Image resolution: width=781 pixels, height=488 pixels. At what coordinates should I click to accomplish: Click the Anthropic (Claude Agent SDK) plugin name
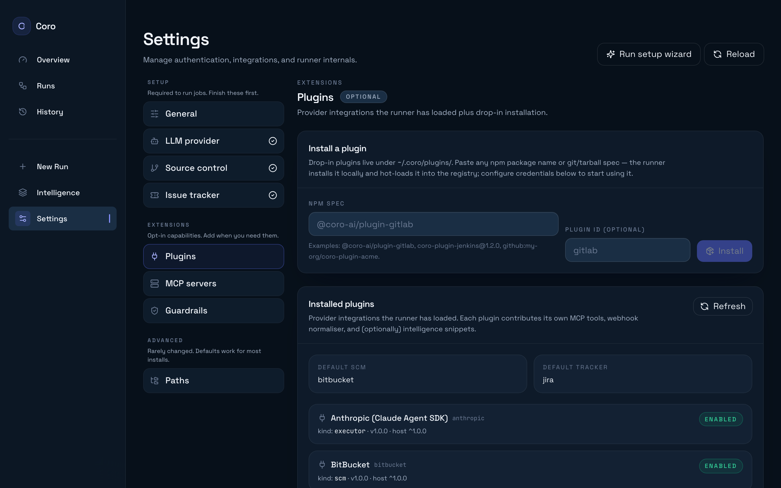389,418
